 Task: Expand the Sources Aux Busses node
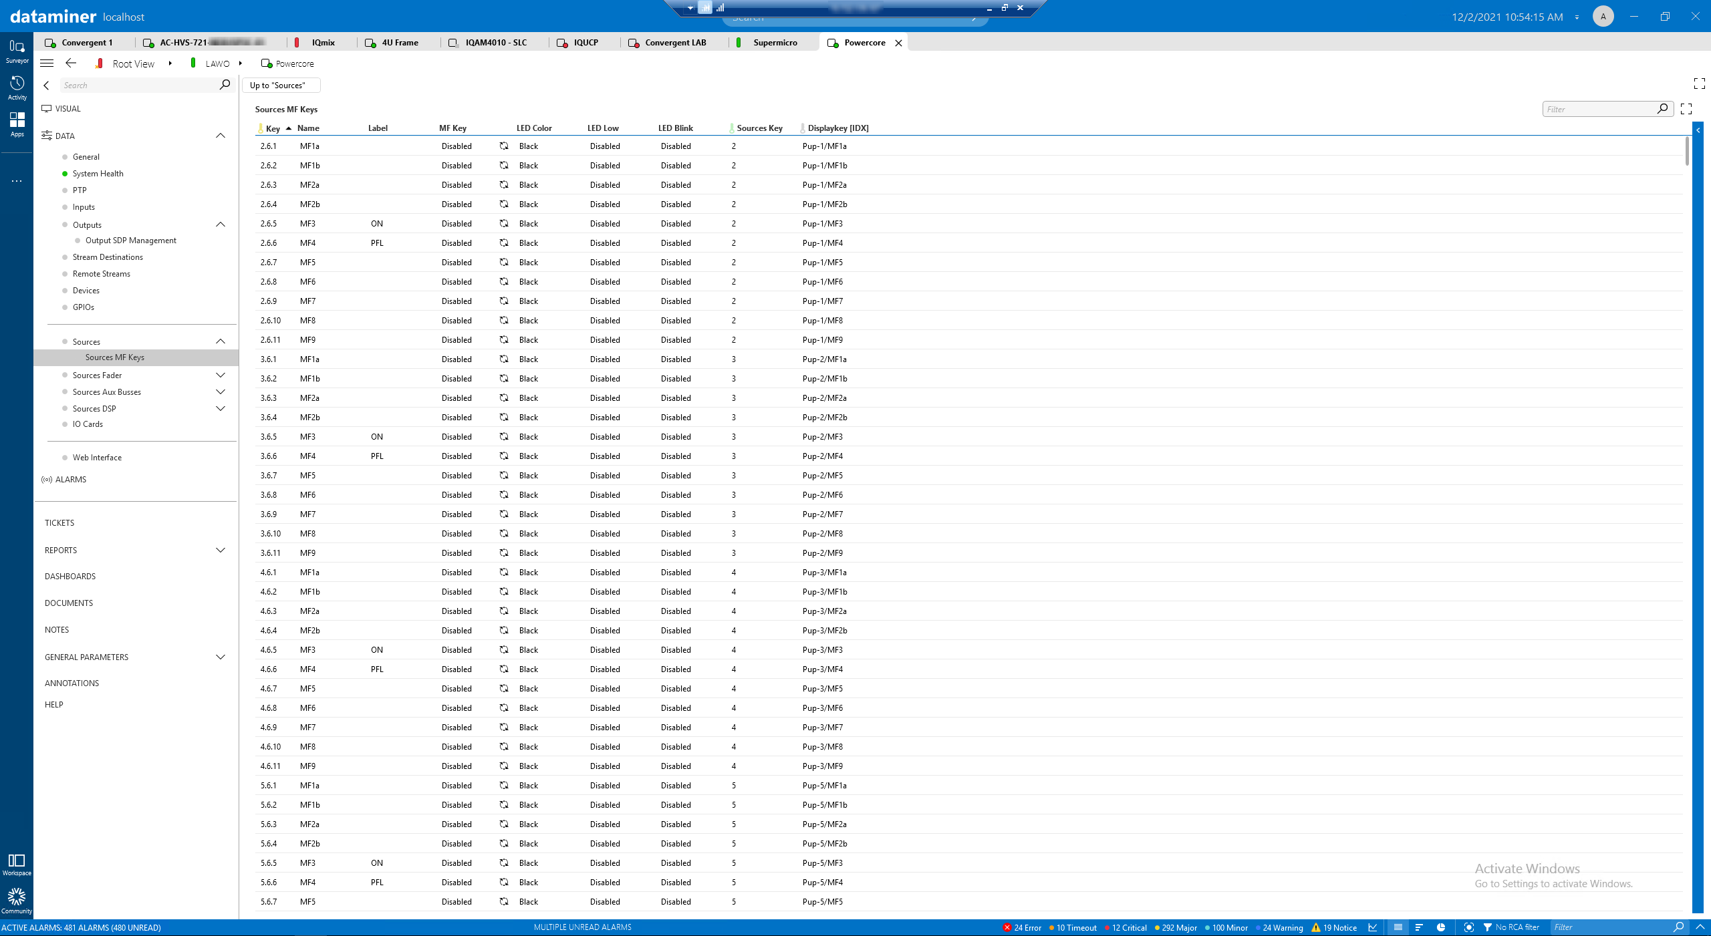pyautogui.click(x=221, y=392)
